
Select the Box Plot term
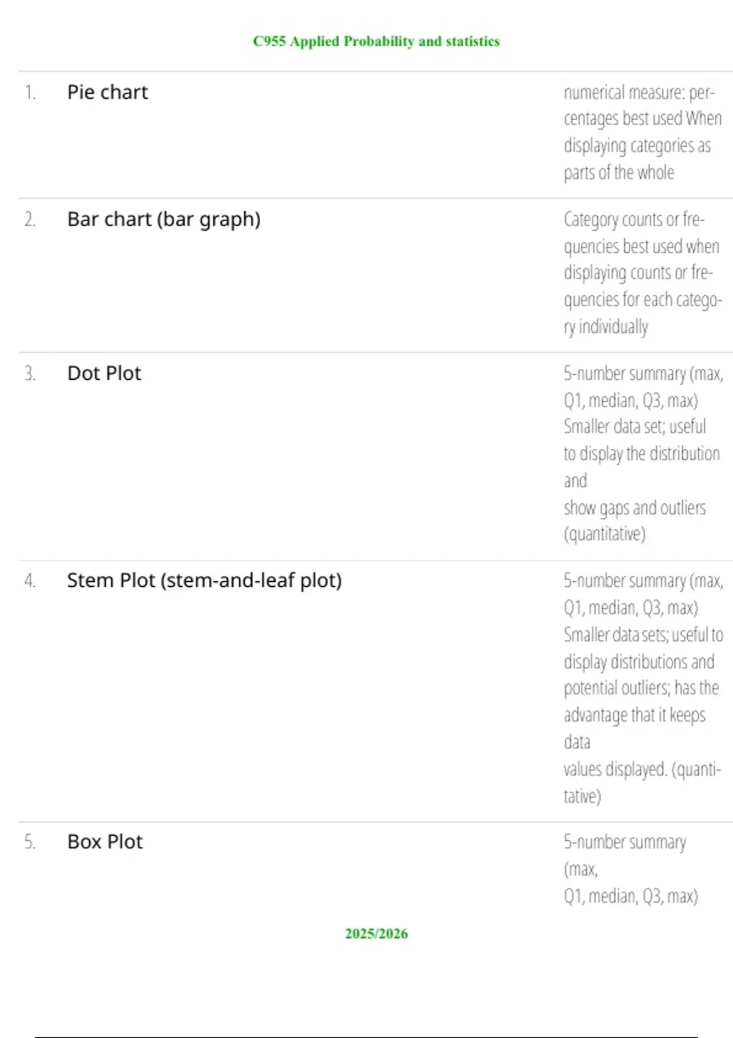(105, 842)
